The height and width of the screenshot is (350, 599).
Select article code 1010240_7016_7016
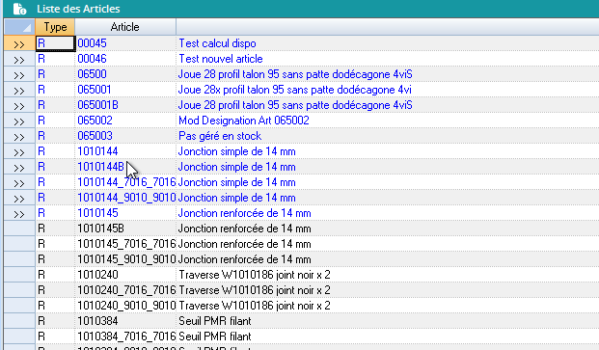pyautogui.click(x=126, y=290)
